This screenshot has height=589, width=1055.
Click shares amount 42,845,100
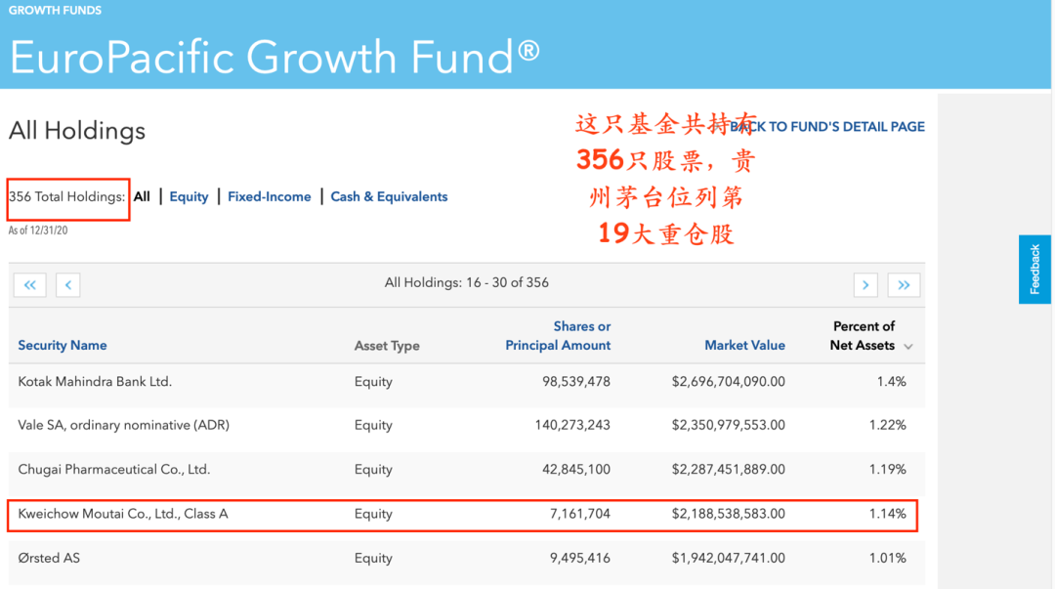(576, 469)
